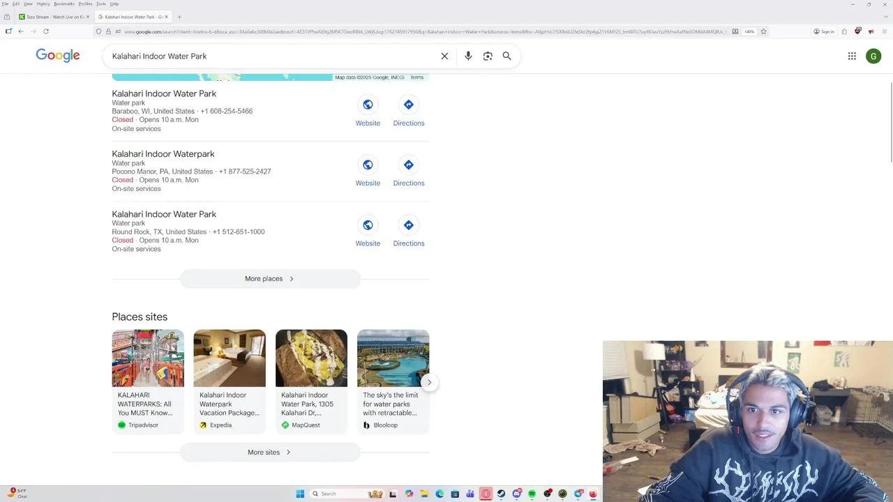This screenshot has height=502, width=893.
Task: Expand More sites results
Action: click(x=270, y=452)
